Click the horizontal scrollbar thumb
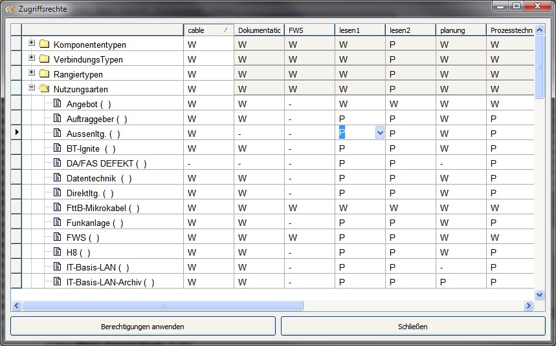The width and height of the screenshot is (556, 346). pos(162,306)
